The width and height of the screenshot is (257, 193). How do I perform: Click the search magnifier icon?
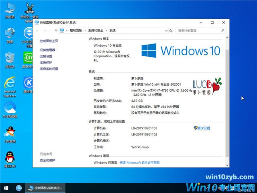[x=222, y=31]
